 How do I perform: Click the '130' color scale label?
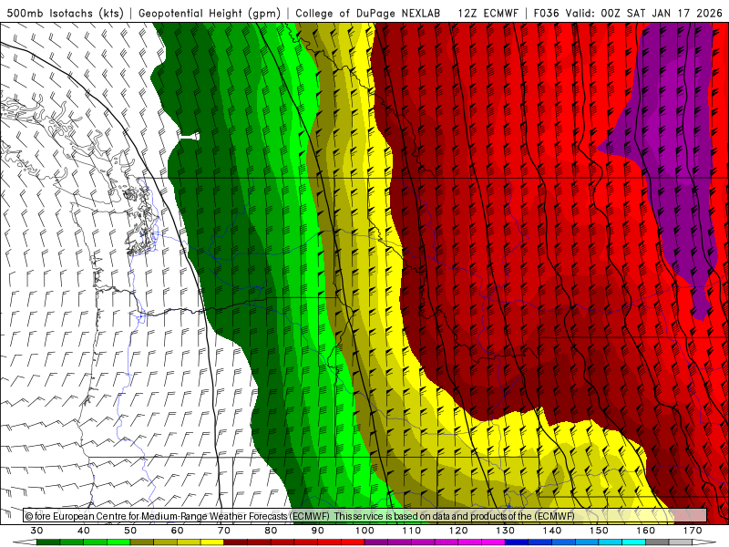click(506, 531)
